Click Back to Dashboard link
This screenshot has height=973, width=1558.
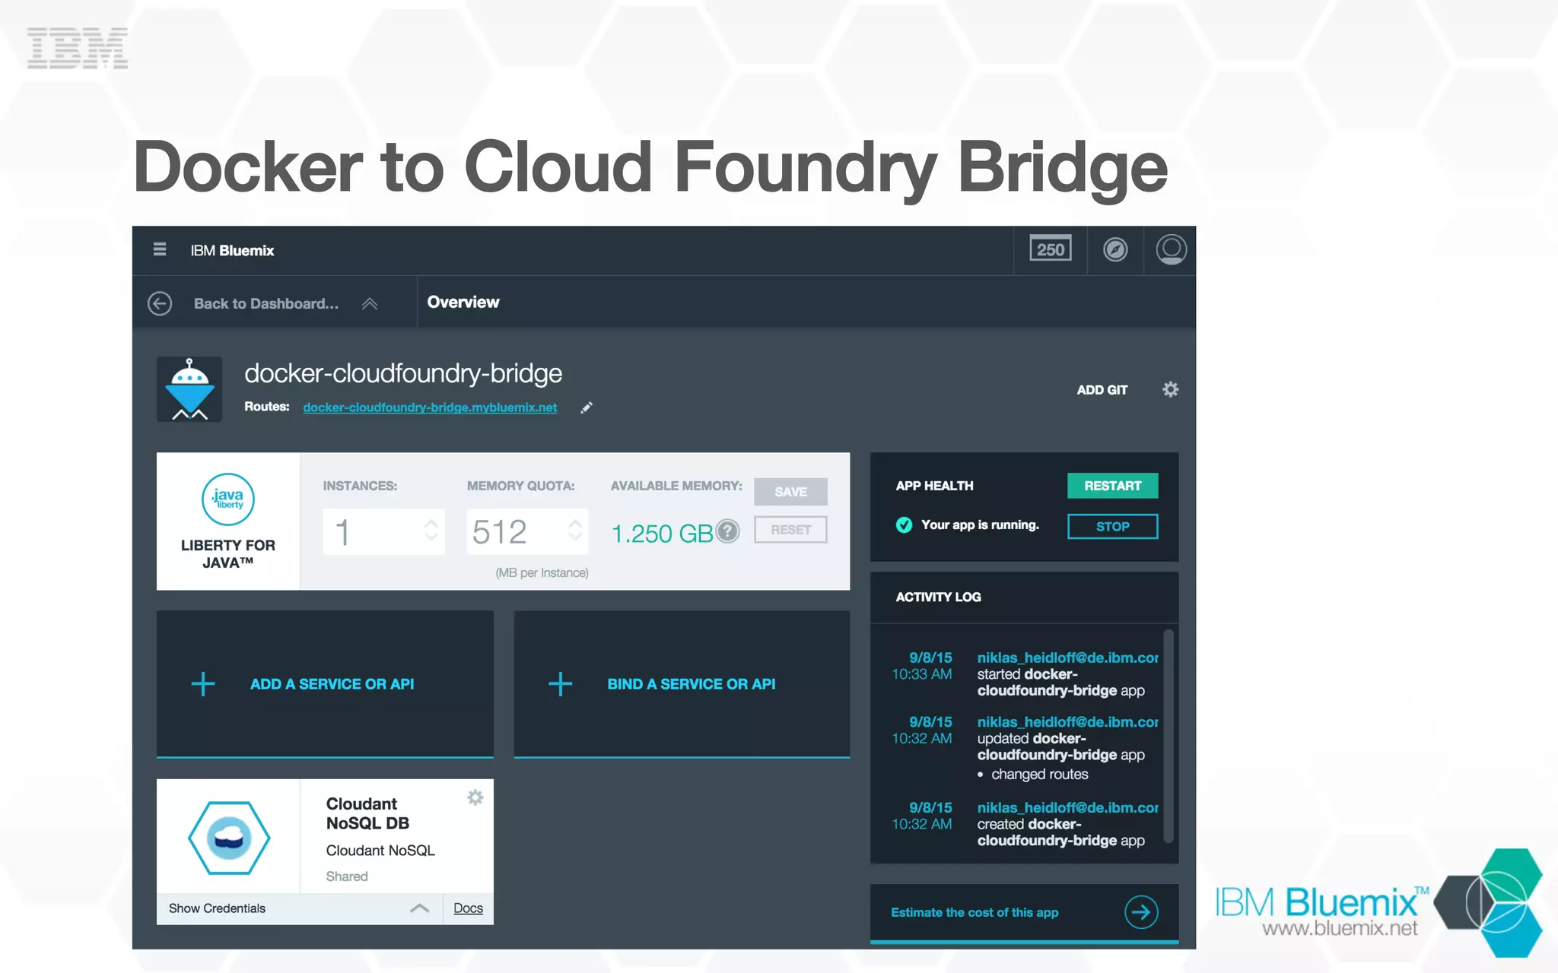(266, 303)
